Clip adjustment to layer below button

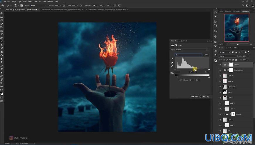click(193, 96)
